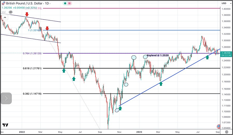Open the chart settings gear icon

(x=227, y=132)
